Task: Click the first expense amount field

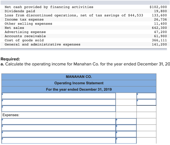Action: [x=126, y=121]
